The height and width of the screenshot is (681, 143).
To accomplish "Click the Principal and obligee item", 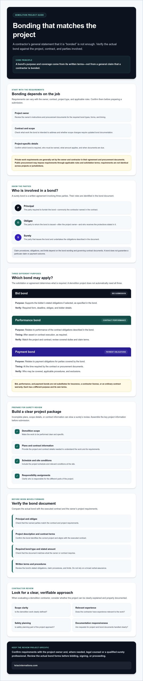I will coord(71,521).
